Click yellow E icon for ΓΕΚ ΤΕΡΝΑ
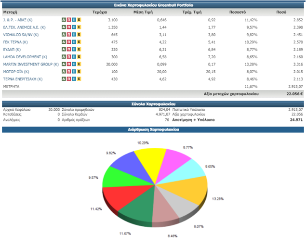The width and height of the screenshot is (306, 247). coord(79,42)
